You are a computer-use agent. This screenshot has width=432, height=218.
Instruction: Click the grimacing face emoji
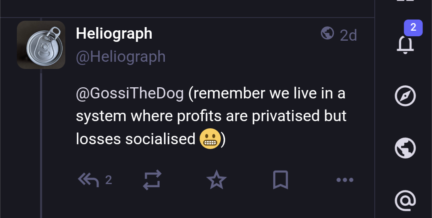[210, 139]
